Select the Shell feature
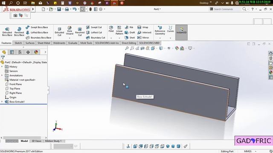Screen dimensions: 273x153 [130, 38]
